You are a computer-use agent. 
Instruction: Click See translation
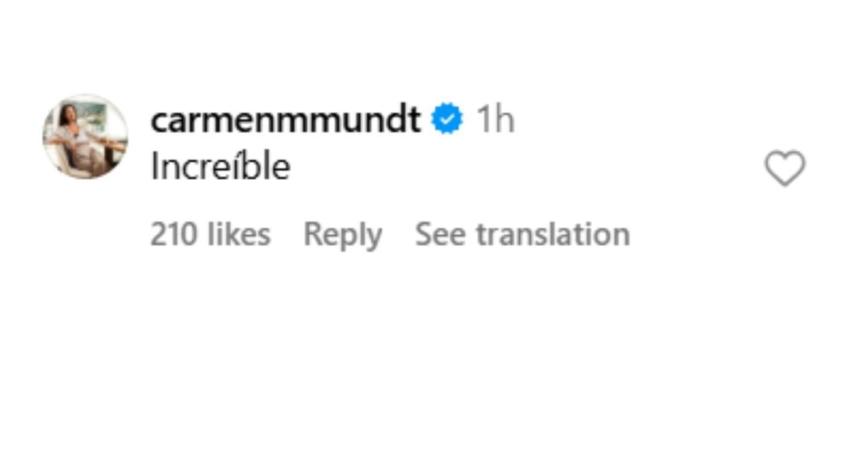tap(522, 234)
